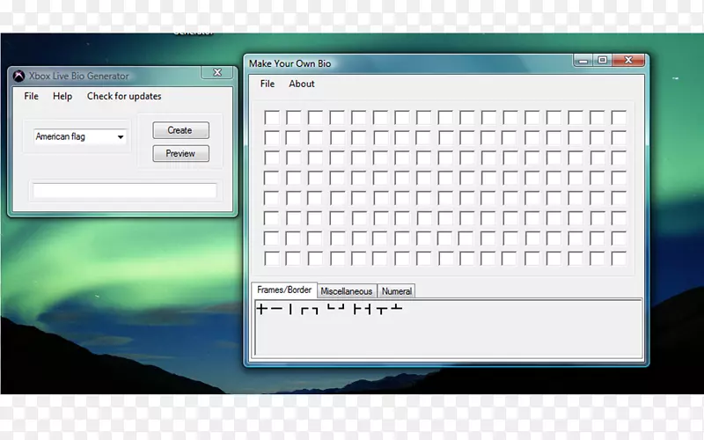
Task: Maximize the Make Your Own Bio window
Action: coord(603,60)
